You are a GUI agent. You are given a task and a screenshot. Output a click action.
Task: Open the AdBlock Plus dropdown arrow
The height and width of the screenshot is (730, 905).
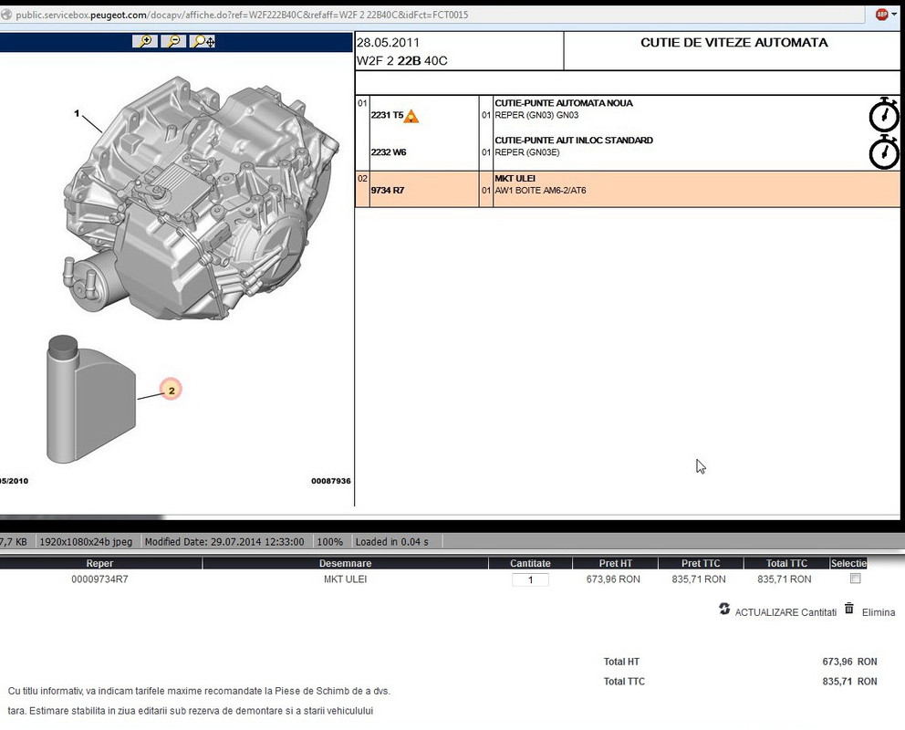pos(894,15)
